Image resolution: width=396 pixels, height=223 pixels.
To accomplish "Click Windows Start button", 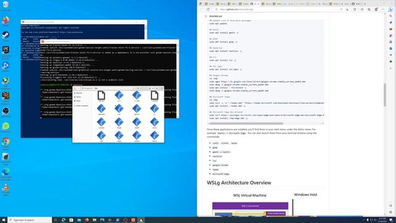I will (x=4, y=220).
